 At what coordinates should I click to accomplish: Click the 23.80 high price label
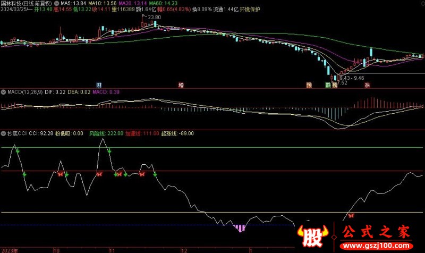coord(154,18)
